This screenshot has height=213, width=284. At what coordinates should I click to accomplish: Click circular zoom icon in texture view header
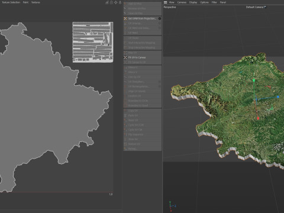(x=111, y=2)
